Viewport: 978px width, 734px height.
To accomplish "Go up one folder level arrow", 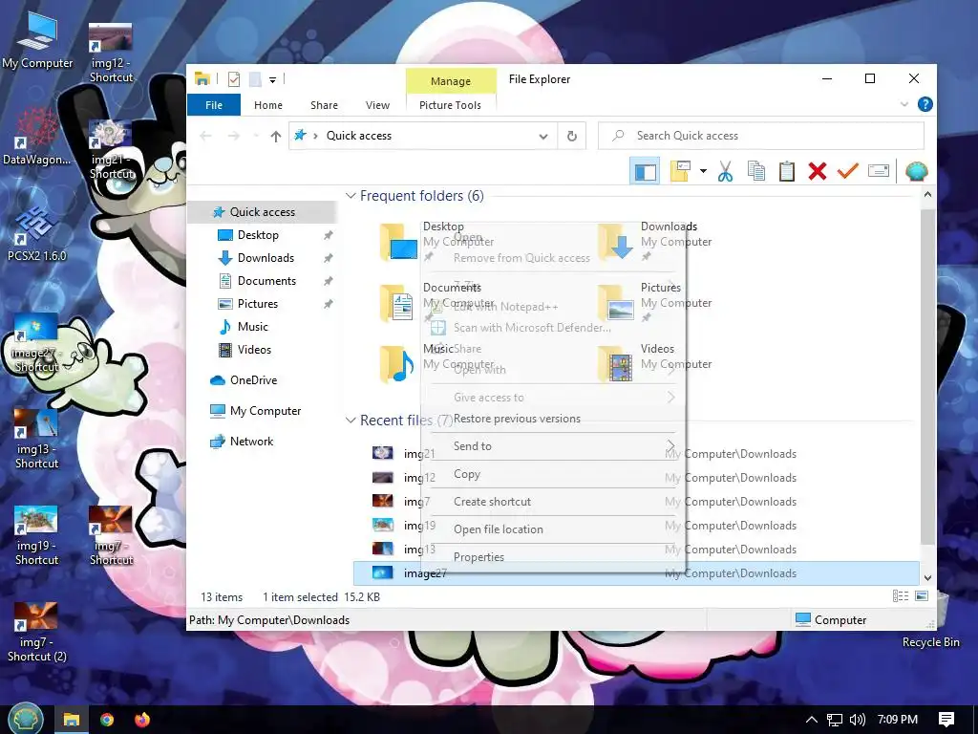I will tap(276, 136).
